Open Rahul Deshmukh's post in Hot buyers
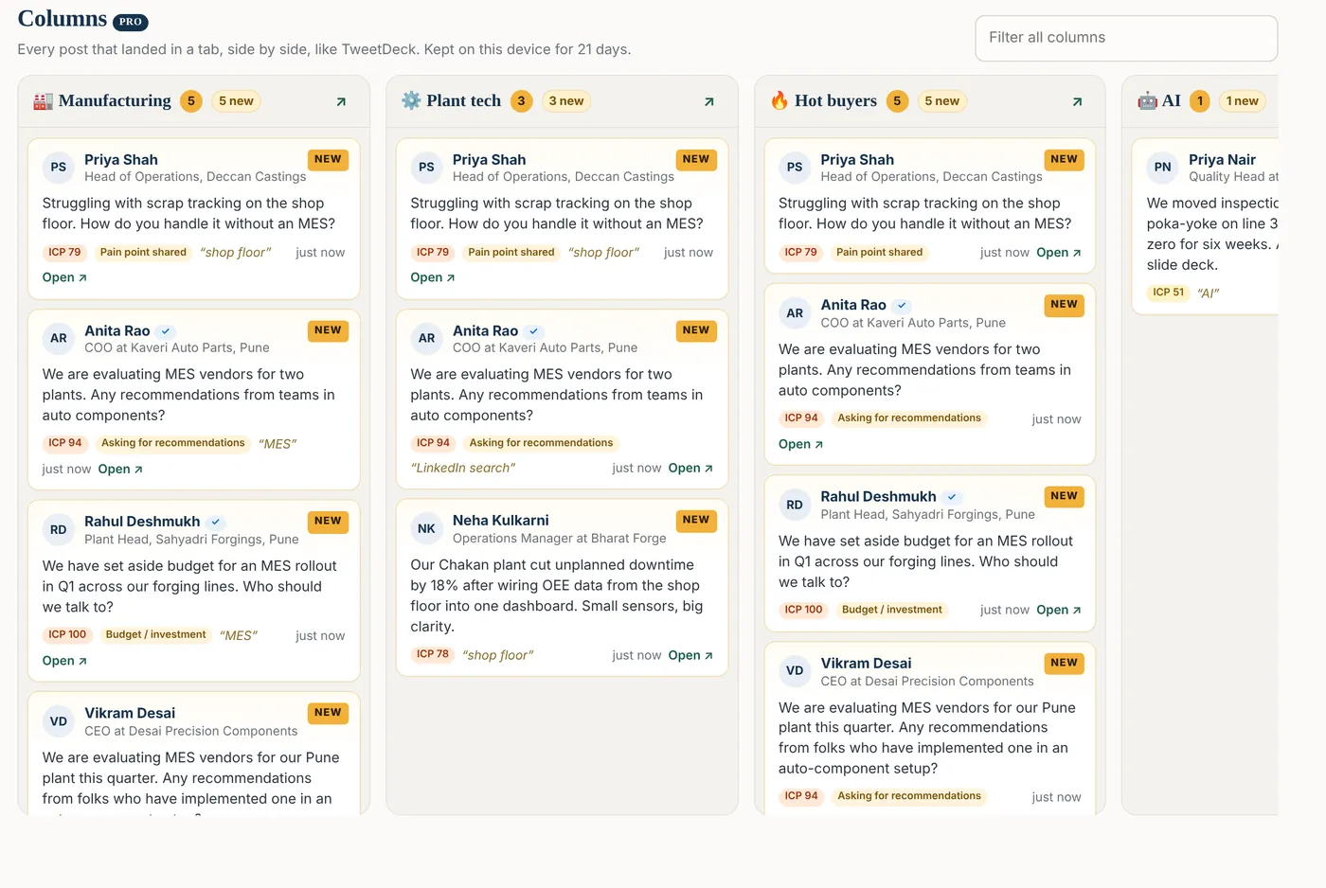The height and width of the screenshot is (888, 1326). pyautogui.click(x=1059, y=610)
